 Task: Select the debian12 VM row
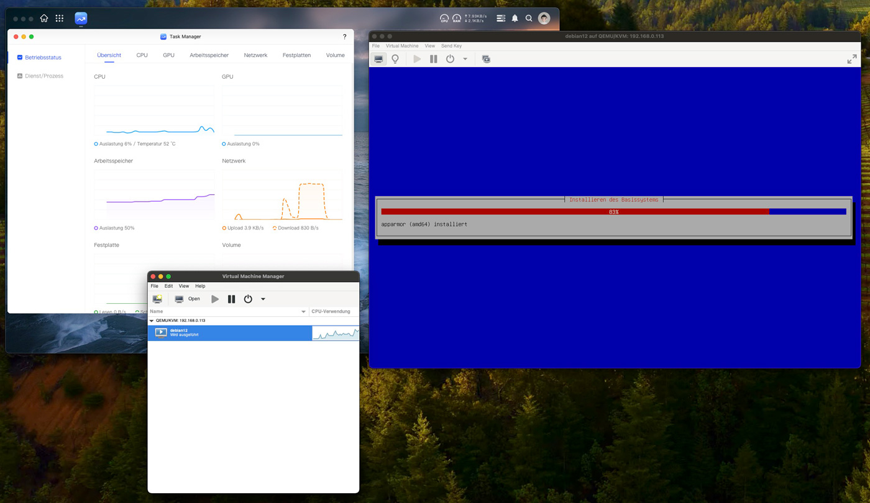[x=254, y=333]
